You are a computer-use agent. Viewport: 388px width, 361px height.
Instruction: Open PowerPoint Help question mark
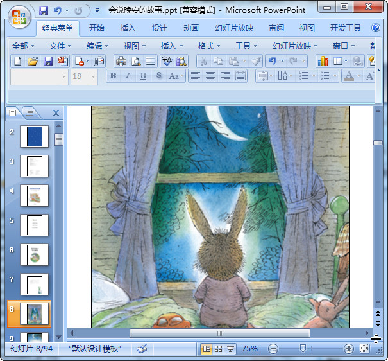pyautogui.click(x=376, y=28)
